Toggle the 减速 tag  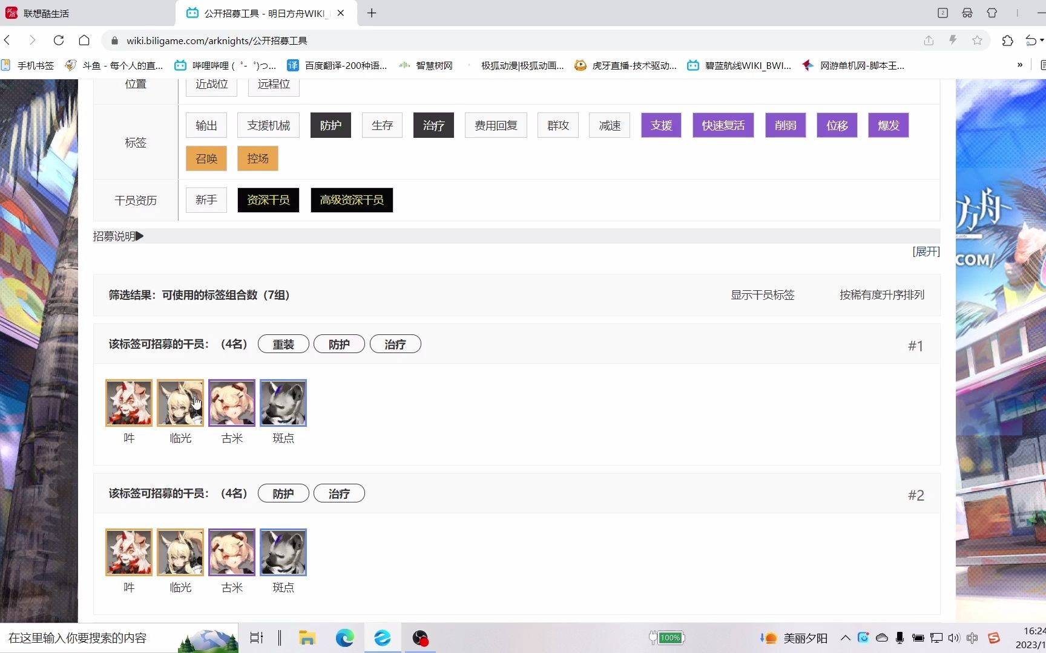(x=610, y=125)
